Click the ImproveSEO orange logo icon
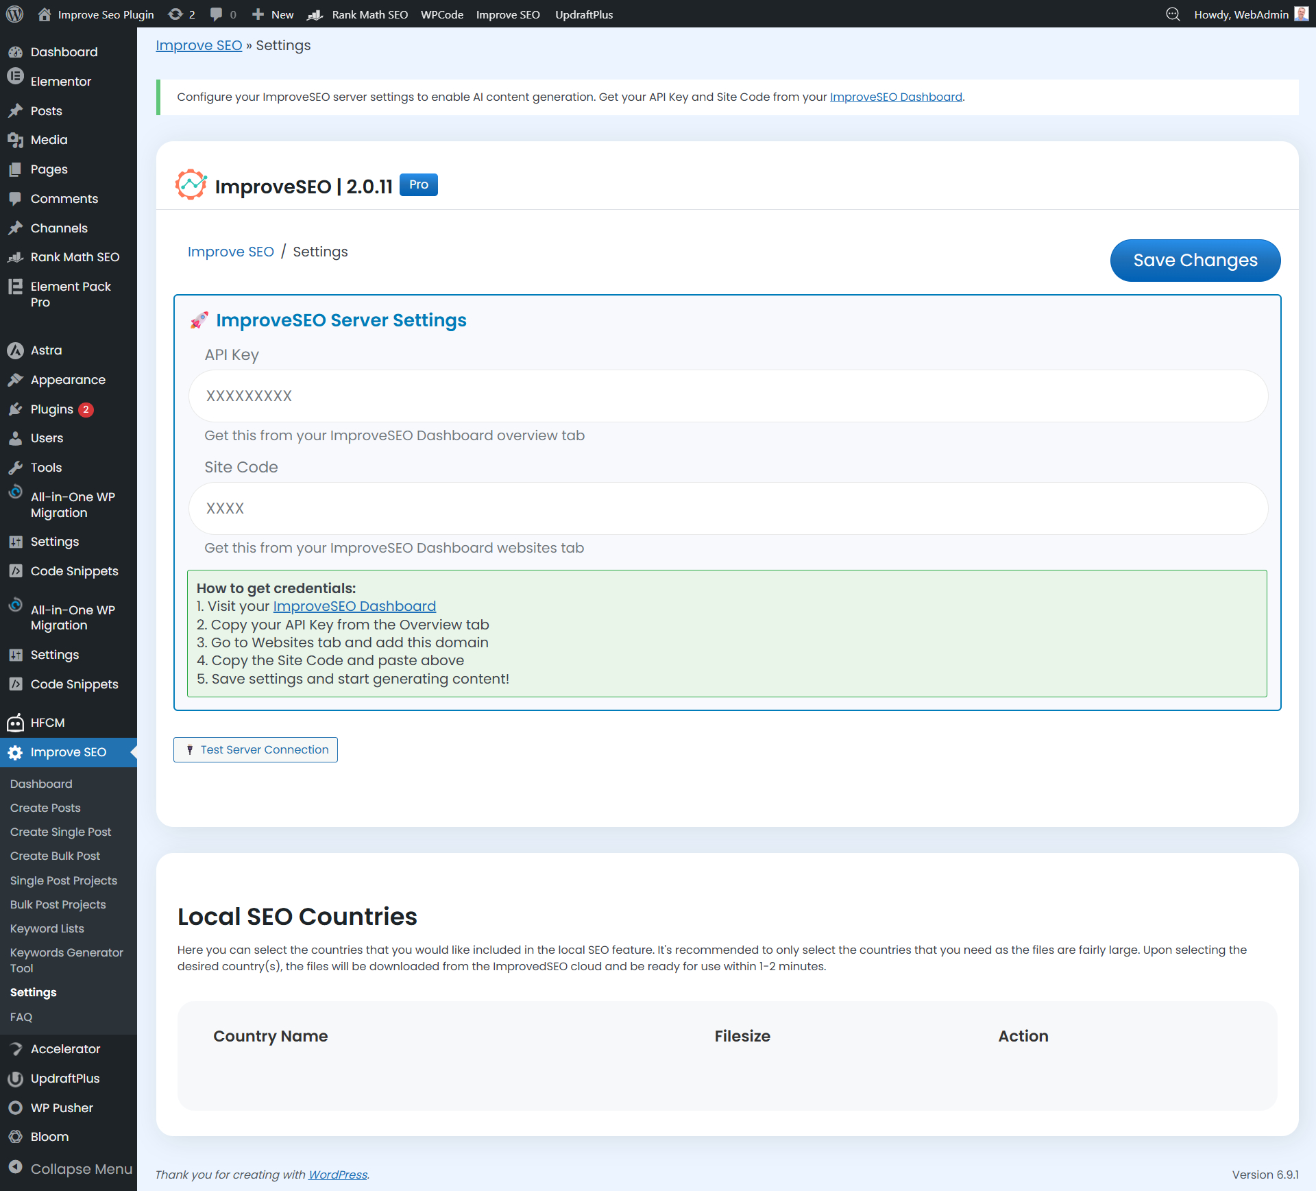This screenshot has height=1191, width=1316. [191, 184]
